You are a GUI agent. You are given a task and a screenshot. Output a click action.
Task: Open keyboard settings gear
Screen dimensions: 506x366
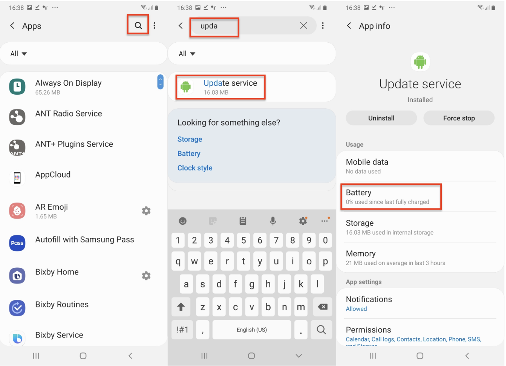[303, 221]
